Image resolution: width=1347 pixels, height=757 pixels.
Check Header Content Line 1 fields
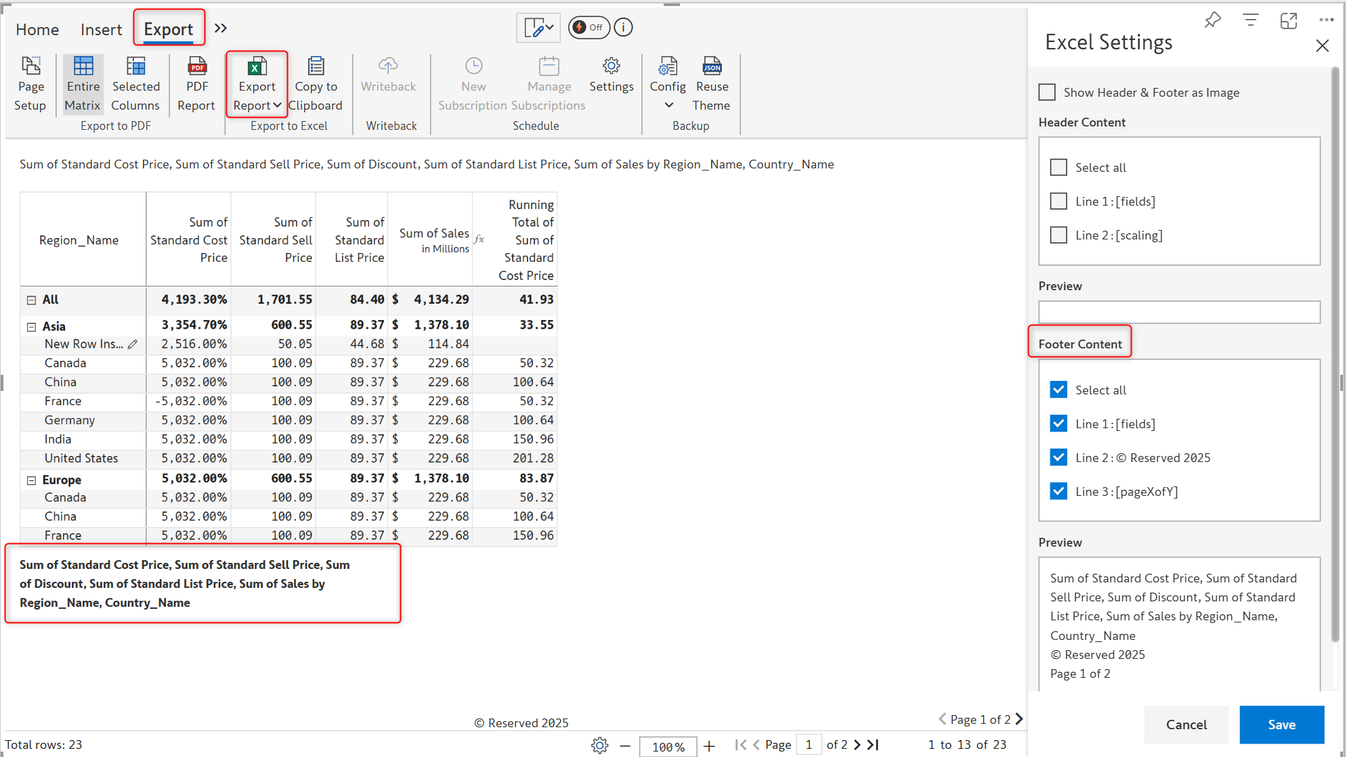[x=1059, y=201]
